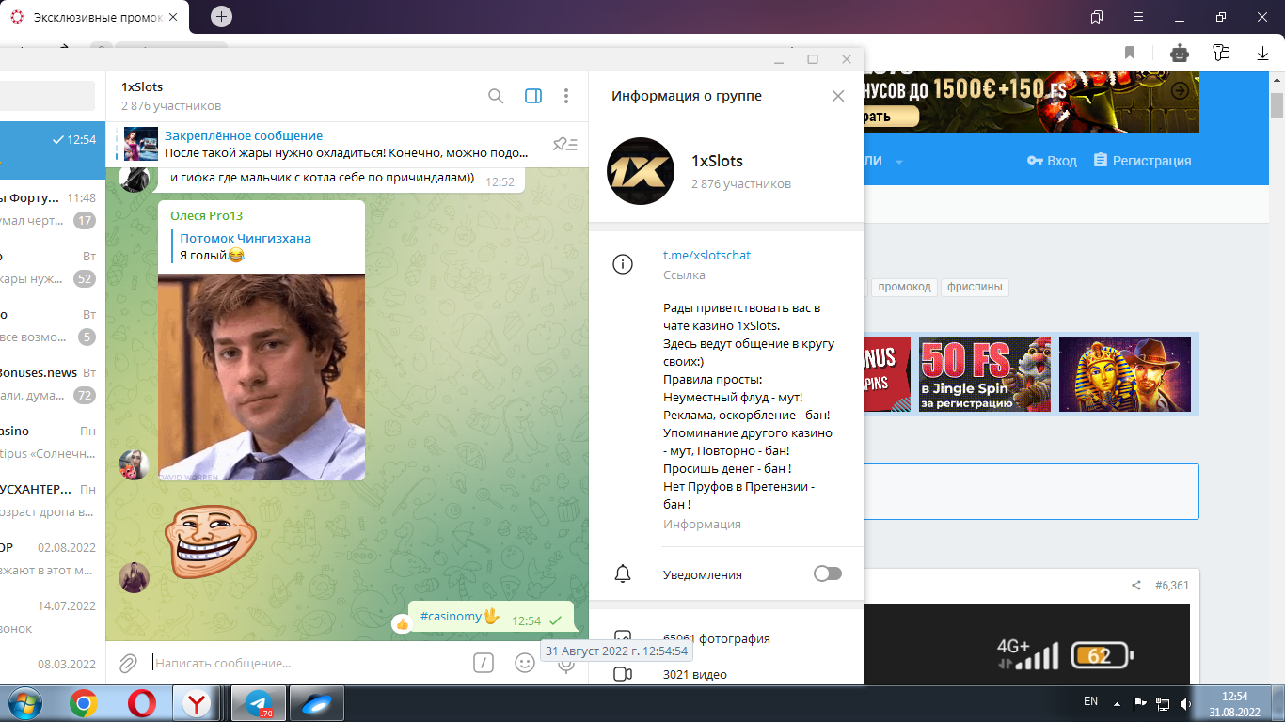The width and height of the screenshot is (1285, 722).
Task: Open the Bonuses.news chat
Action: point(52,384)
